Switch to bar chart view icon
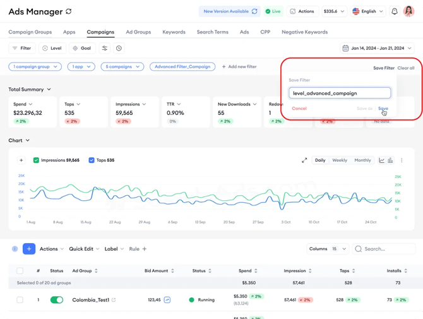423x319 pixels. click(390, 160)
